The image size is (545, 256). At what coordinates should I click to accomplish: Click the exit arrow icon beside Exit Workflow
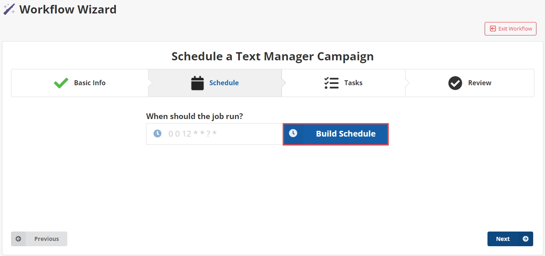click(x=493, y=29)
